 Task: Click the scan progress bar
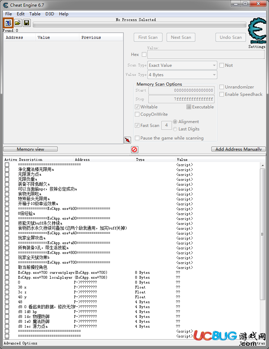[x=139, y=24]
